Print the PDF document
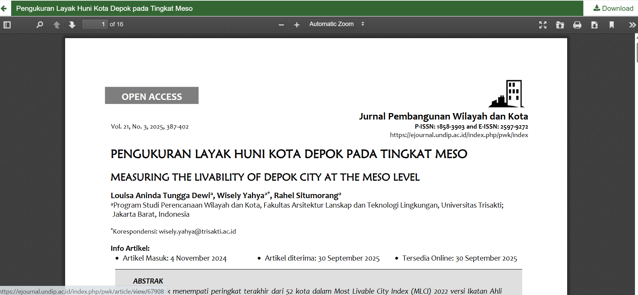638x295 pixels. (577, 25)
